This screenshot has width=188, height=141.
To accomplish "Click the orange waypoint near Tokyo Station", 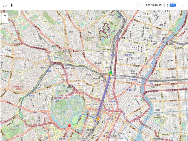I will coord(97,119).
